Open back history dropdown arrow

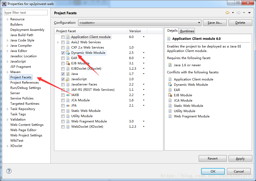coord(233,13)
